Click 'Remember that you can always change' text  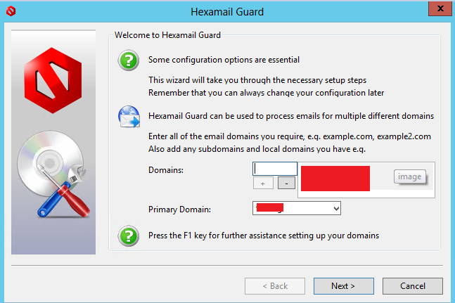[x=266, y=93]
